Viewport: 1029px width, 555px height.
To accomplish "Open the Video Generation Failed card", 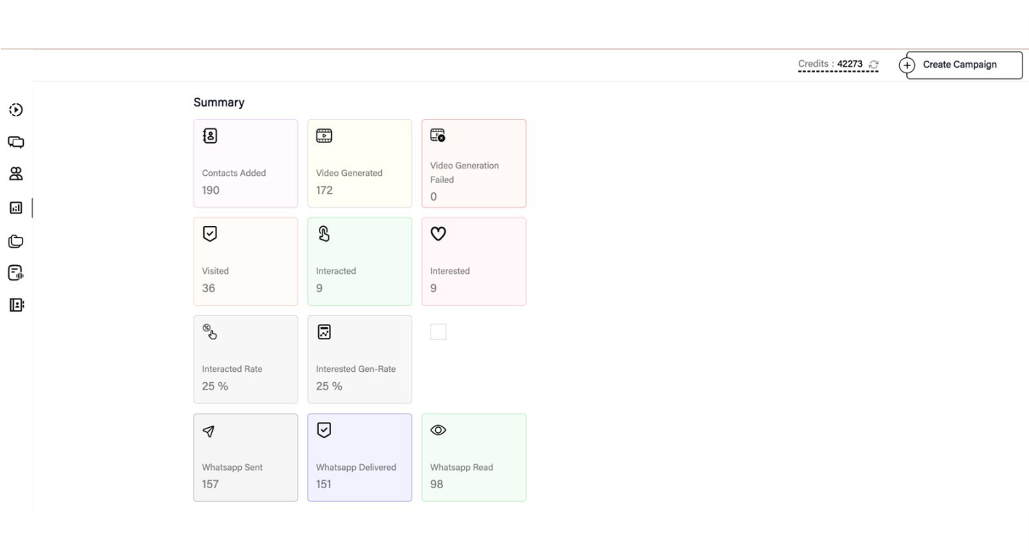I will point(473,163).
